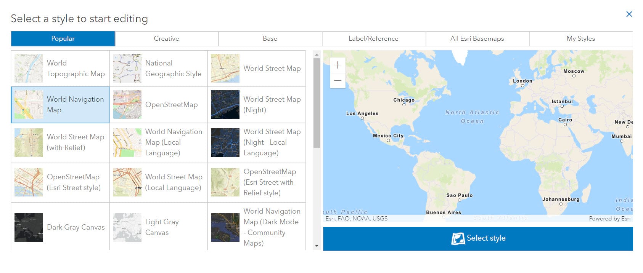Select World Street Map (Night) thumbnail
Viewport: 643px width, 273px height.
click(225, 105)
